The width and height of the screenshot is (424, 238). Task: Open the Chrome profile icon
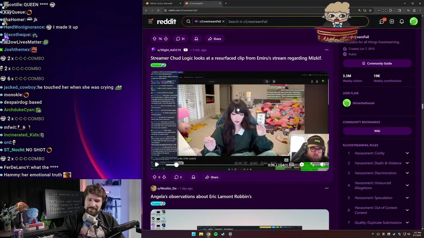(x=414, y=11)
